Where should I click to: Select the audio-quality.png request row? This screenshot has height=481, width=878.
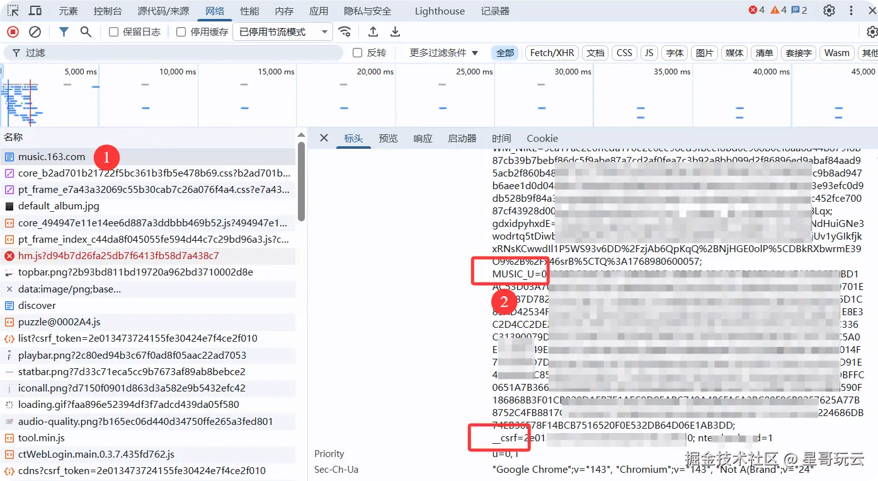(x=147, y=421)
